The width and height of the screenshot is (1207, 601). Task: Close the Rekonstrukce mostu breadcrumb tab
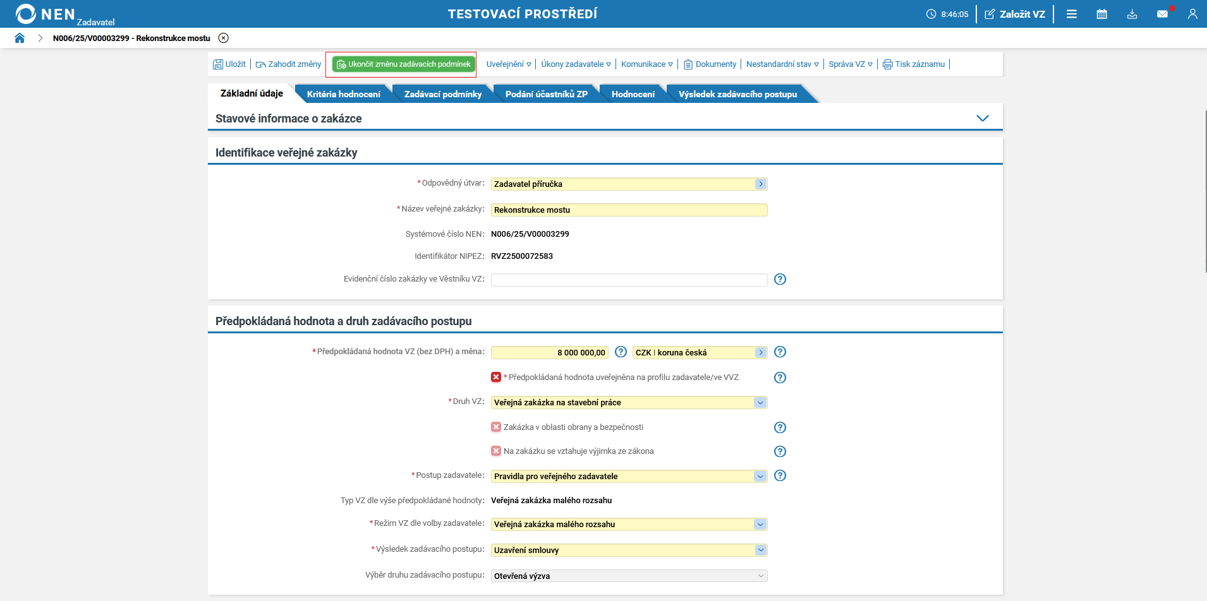click(x=224, y=38)
